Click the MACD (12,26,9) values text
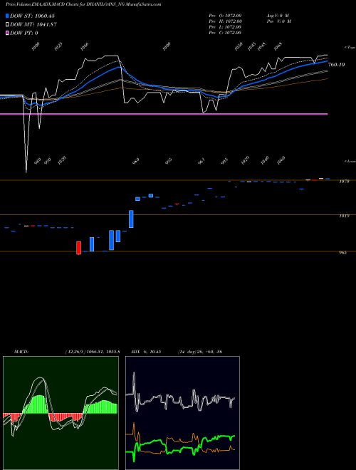The height and width of the screenshot is (470, 356). coord(93,352)
